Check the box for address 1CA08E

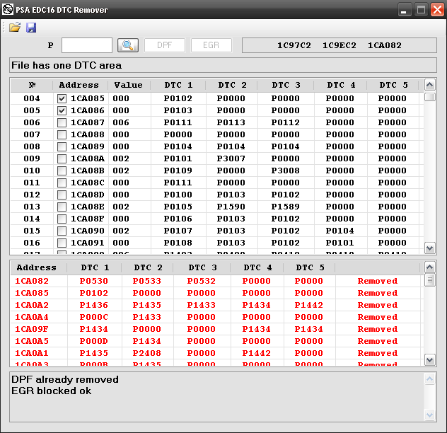[x=62, y=207]
